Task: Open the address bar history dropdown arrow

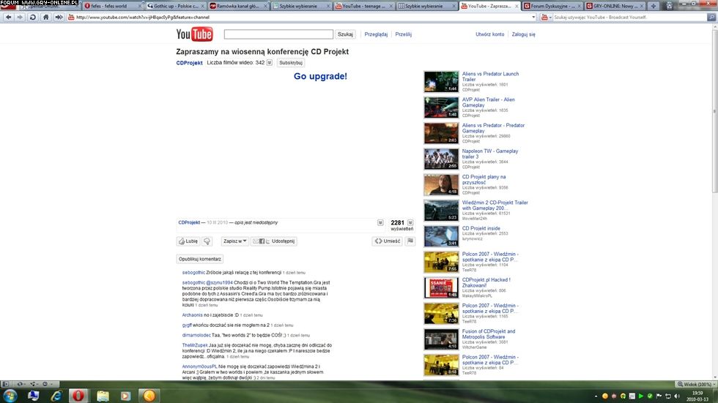Action: (533, 17)
